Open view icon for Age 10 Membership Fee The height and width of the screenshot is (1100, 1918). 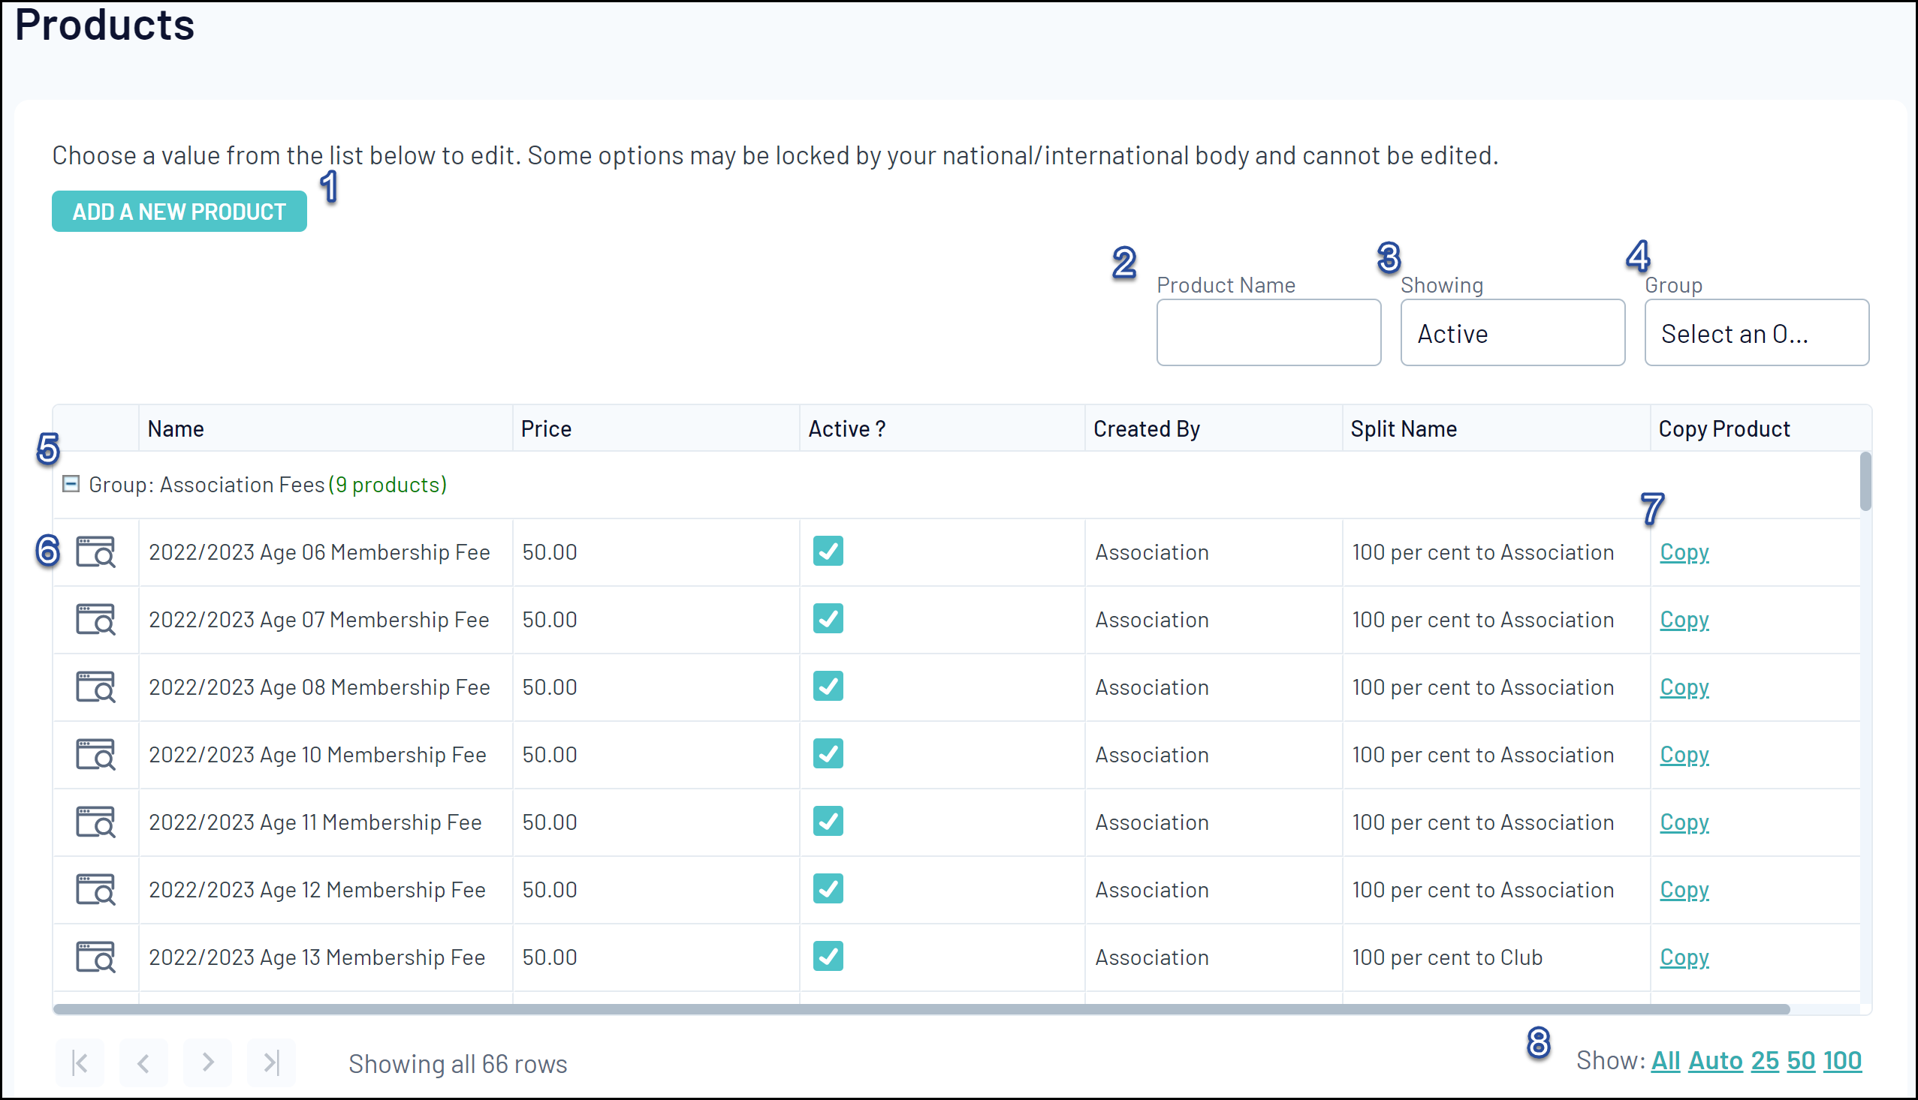pos(95,755)
